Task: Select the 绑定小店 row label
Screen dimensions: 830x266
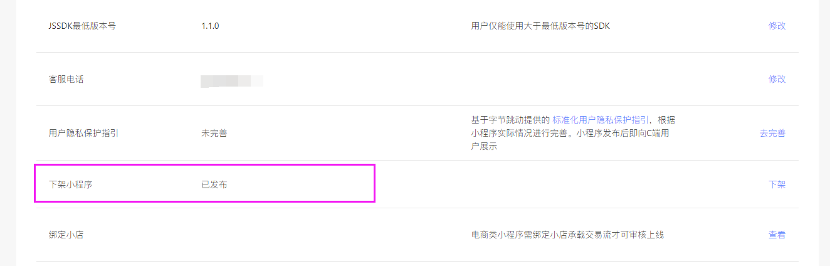Action: 66,235
